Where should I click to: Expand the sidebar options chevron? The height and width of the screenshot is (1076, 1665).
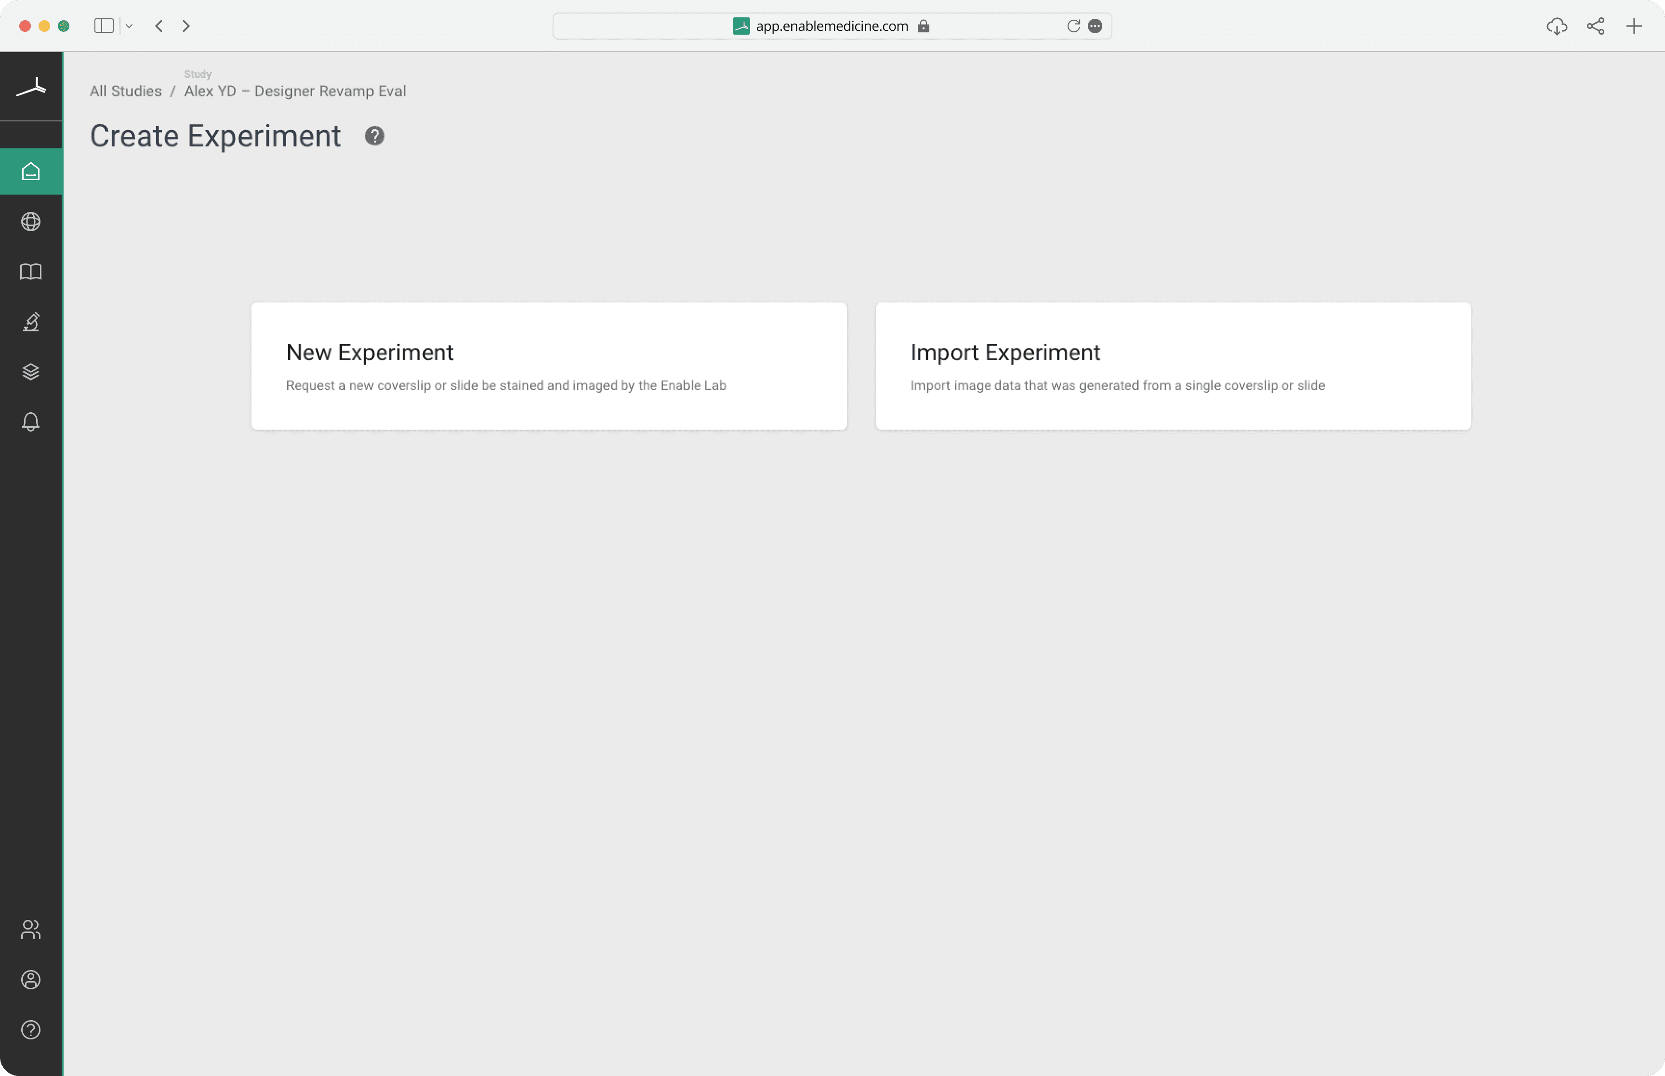tap(129, 26)
